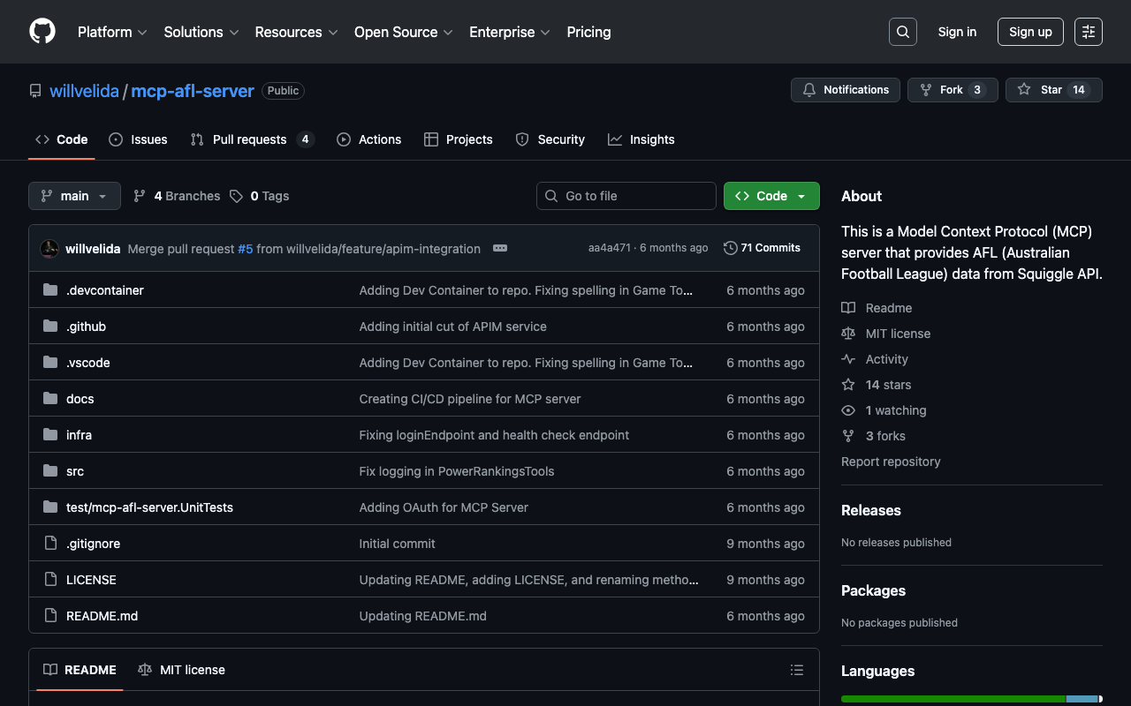
Task: Select the MIT license tab
Action: click(x=182, y=670)
